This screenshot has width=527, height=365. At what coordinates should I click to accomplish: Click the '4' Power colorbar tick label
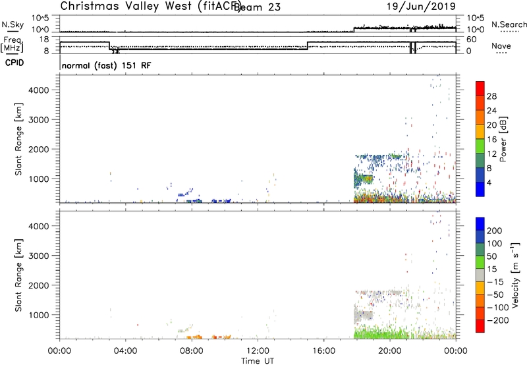coord(489,182)
